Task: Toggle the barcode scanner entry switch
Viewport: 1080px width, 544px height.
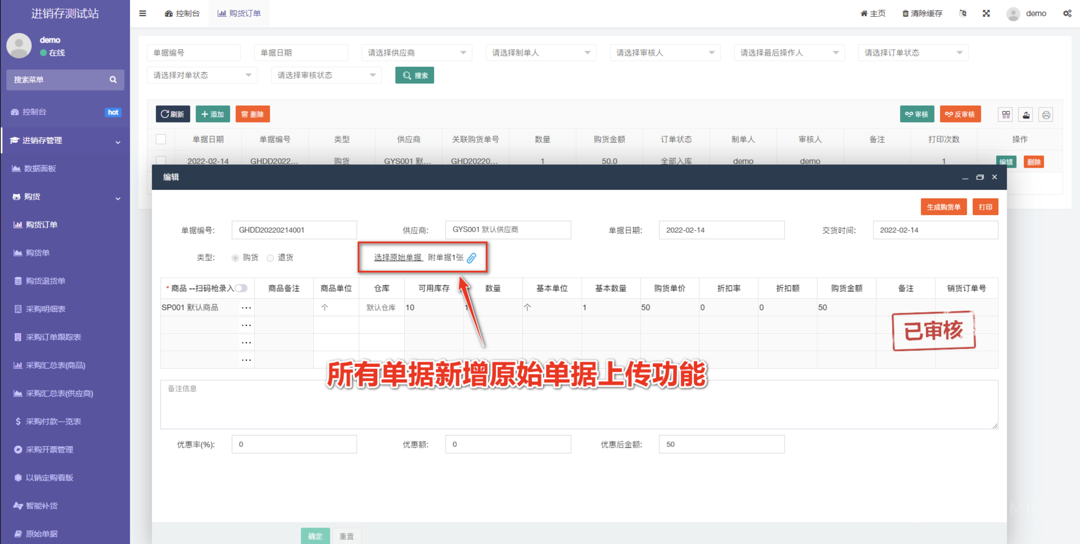Action: click(x=242, y=288)
